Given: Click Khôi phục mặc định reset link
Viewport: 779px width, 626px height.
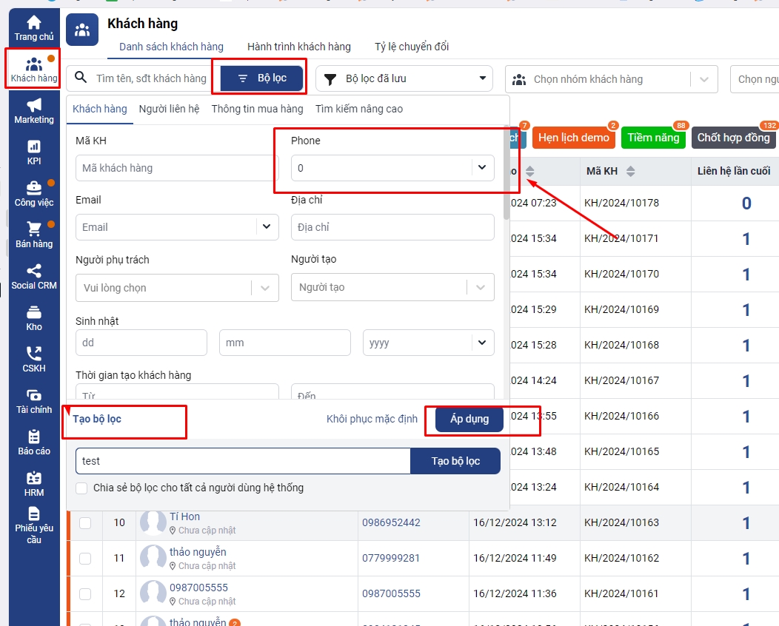Looking at the screenshot, I should click(372, 420).
